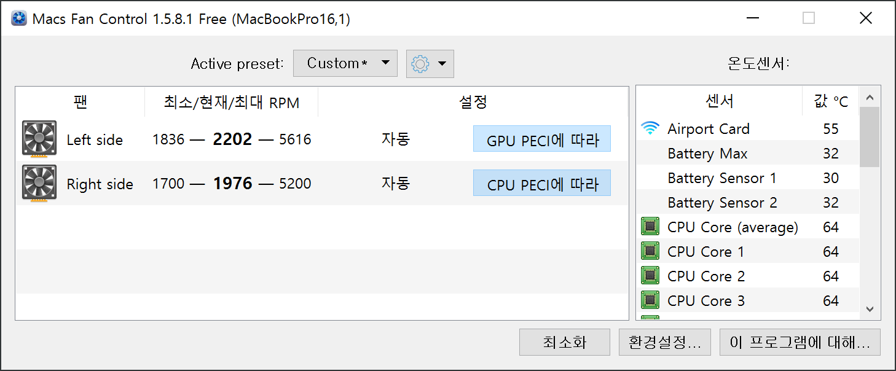
Task: Click the CPU Core 2 chip icon
Action: [x=650, y=276]
